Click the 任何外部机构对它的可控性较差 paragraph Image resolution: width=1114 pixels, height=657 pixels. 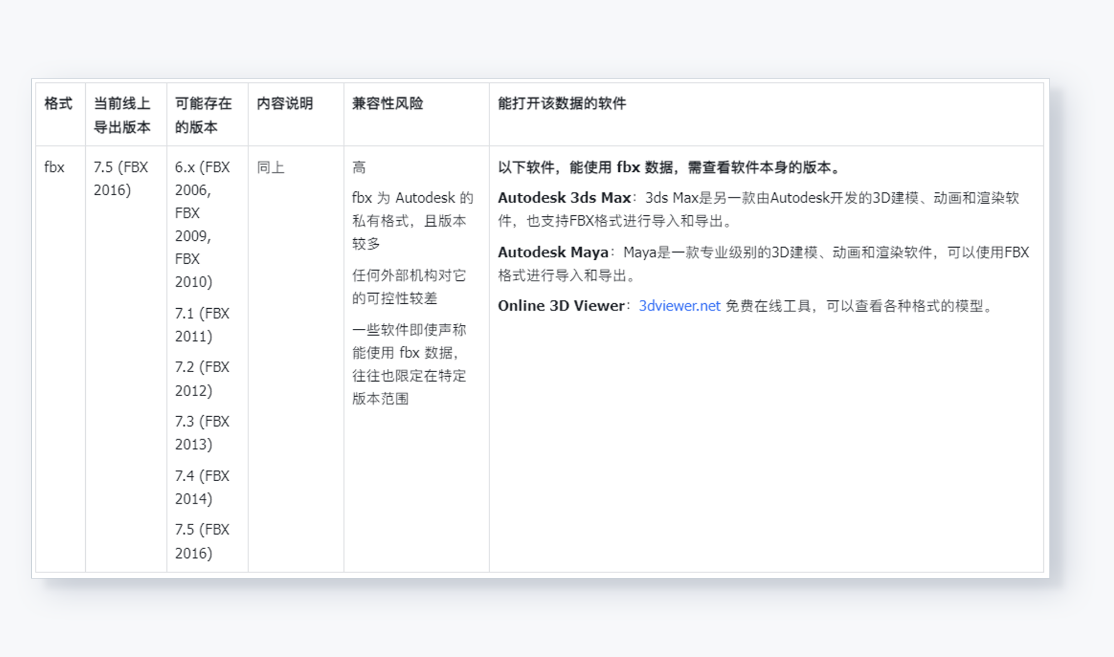tap(409, 287)
